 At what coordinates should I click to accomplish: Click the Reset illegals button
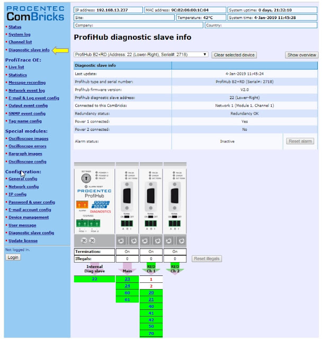tap(207, 258)
